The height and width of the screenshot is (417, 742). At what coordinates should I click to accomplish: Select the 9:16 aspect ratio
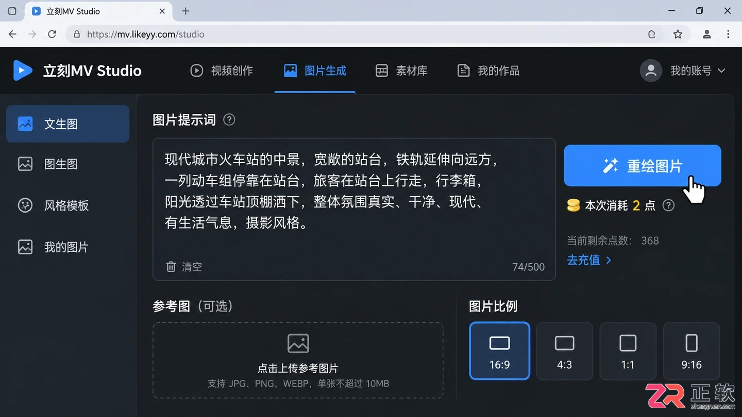pos(692,351)
